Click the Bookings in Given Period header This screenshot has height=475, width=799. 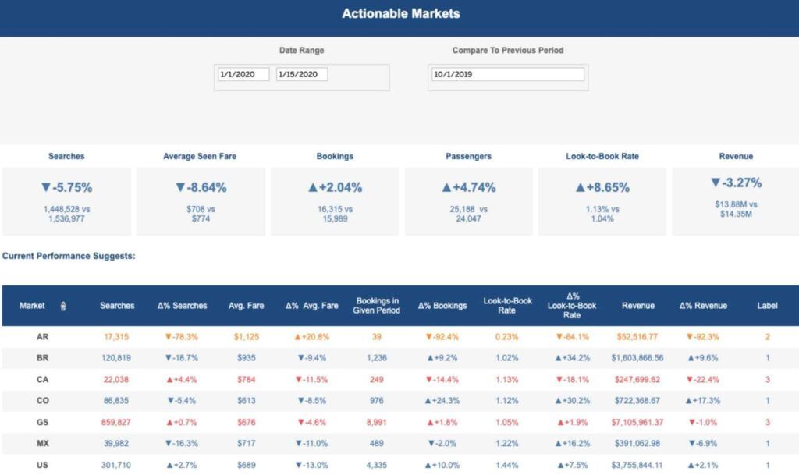coord(377,306)
